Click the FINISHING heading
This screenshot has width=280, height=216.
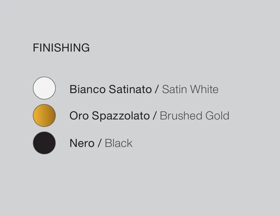[61, 48]
